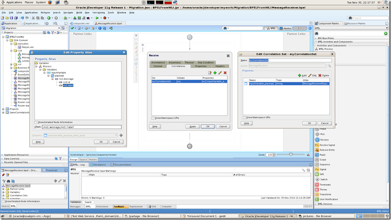391x220 pixels.
Task: Expand Partner Links in Structure tree
Action: coord(3,189)
